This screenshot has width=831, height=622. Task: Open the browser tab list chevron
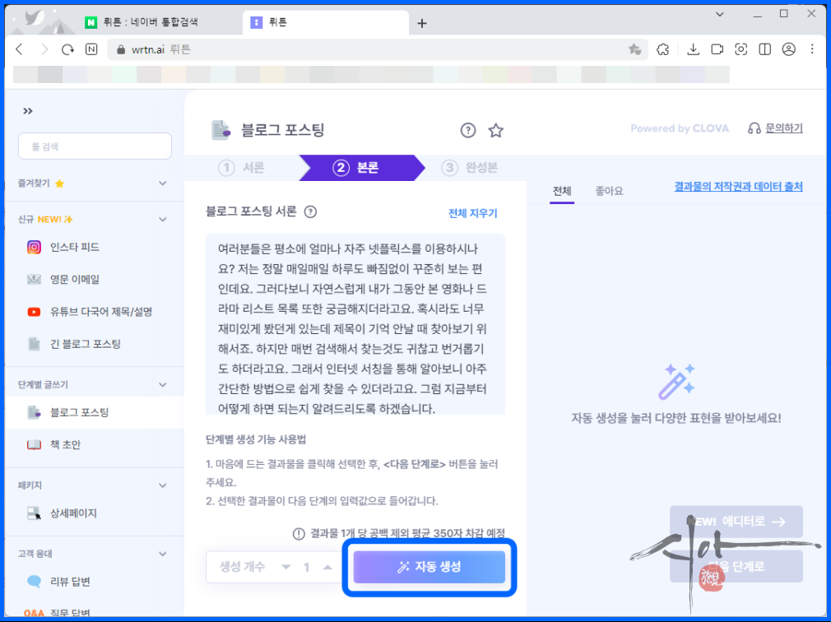point(720,14)
